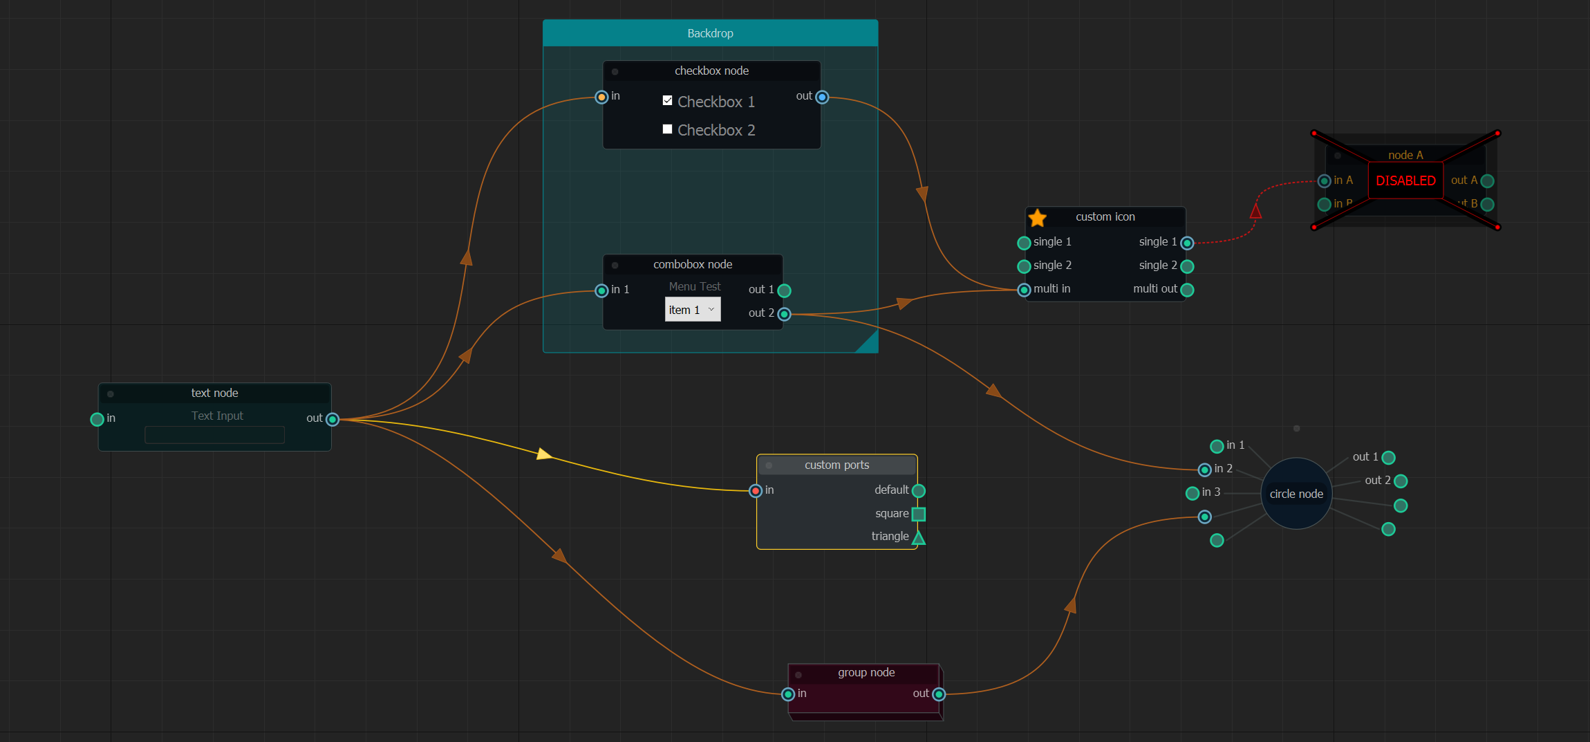The height and width of the screenshot is (742, 1590).
Task: Click the 'out B' port of node A
Action: [x=1487, y=205]
